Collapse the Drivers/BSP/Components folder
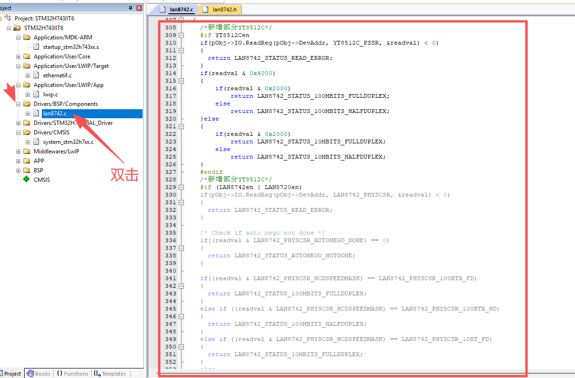The height and width of the screenshot is (378, 575). pyautogui.click(x=19, y=104)
